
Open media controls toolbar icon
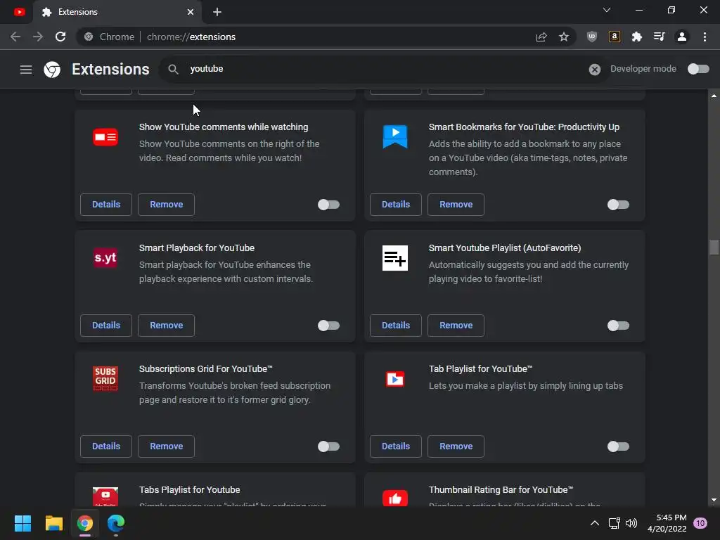click(x=660, y=37)
